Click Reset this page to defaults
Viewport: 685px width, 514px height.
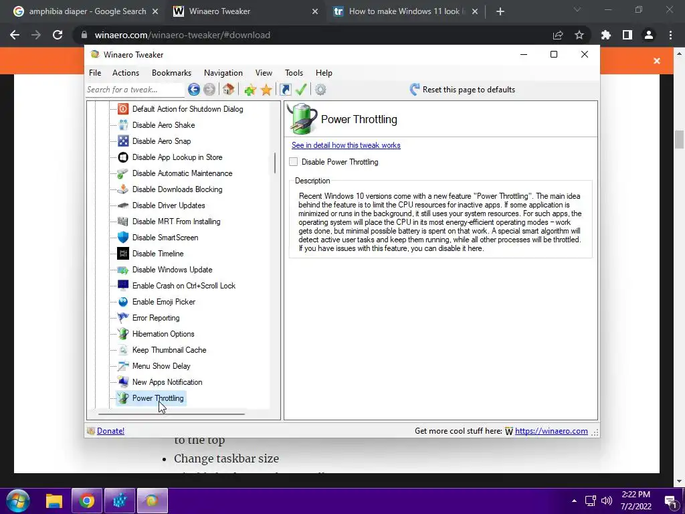point(462,90)
